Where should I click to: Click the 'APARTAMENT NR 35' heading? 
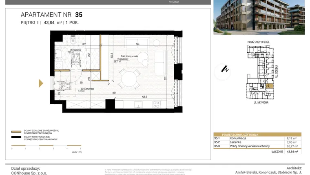tap(52, 15)
